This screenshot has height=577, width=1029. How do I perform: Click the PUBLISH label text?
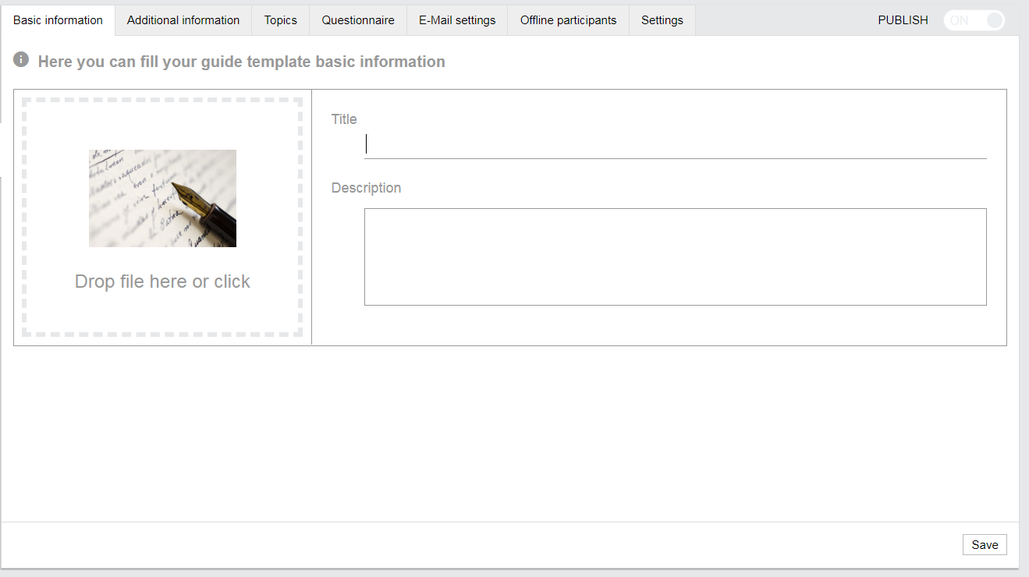(903, 20)
